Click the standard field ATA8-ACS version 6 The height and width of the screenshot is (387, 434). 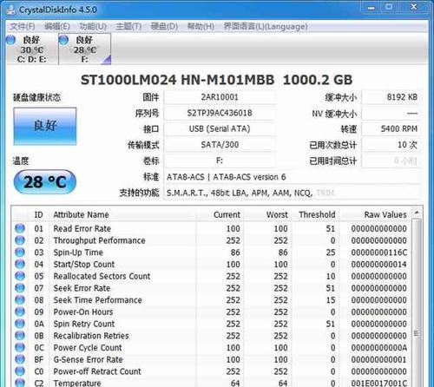pyautogui.click(x=293, y=177)
